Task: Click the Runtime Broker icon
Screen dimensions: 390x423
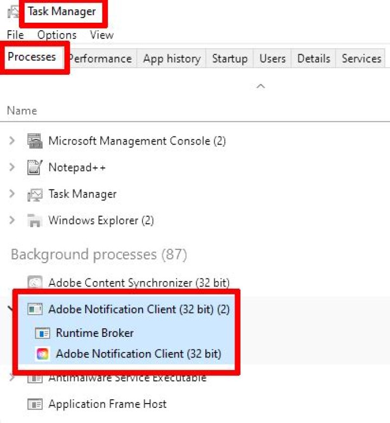Action: (42, 333)
